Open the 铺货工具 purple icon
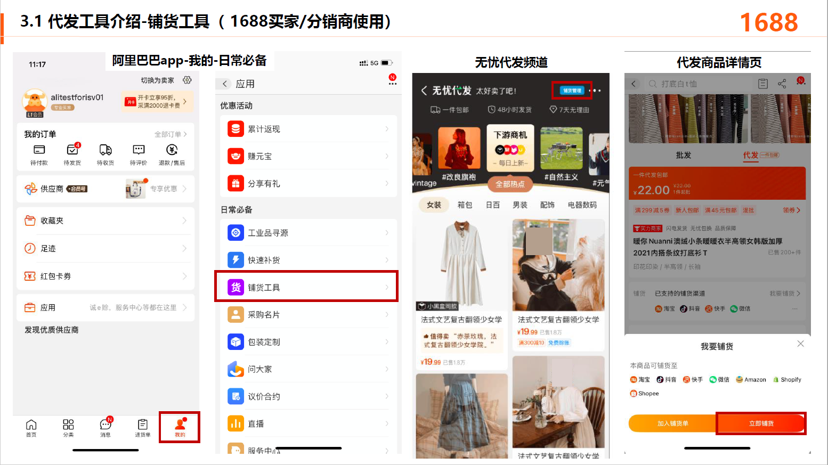Image resolution: width=828 pixels, height=465 pixels. pos(236,287)
